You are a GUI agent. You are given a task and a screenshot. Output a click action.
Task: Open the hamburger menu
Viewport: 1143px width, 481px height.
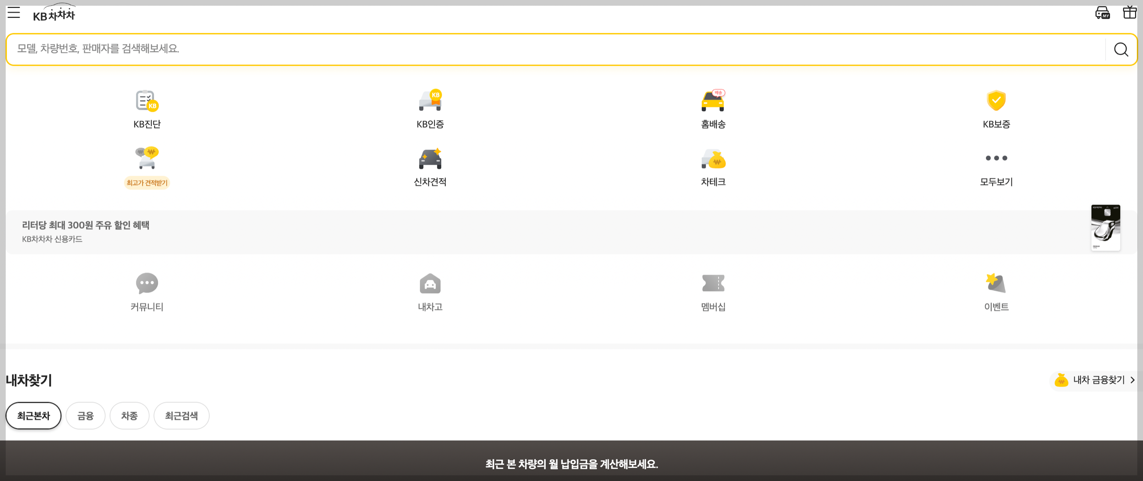pyautogui.click(x=13, y=13)
